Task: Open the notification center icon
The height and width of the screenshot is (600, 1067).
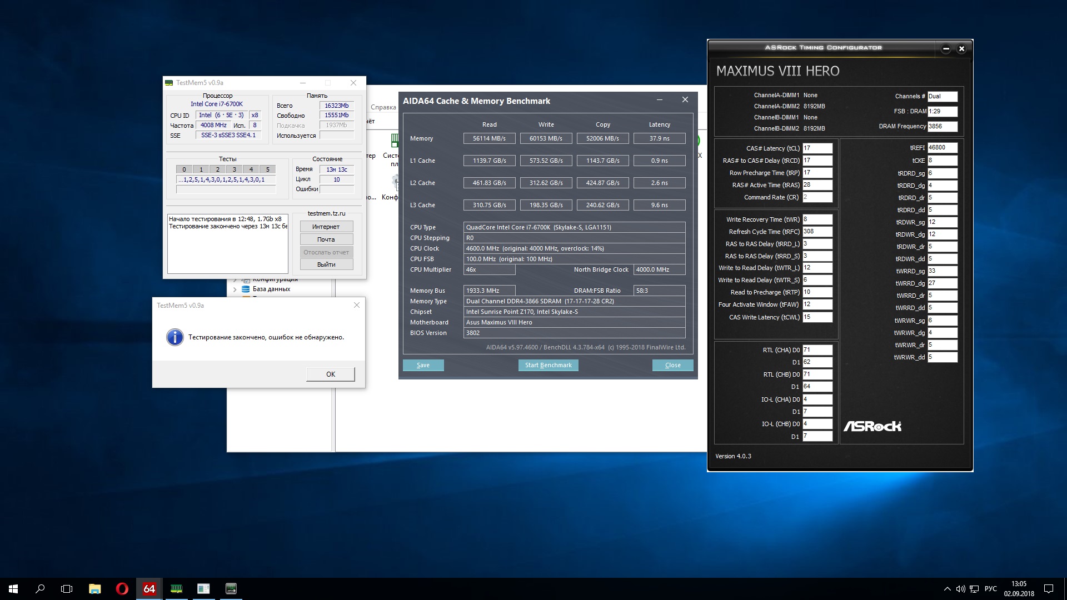Action: coord(1049,589)
